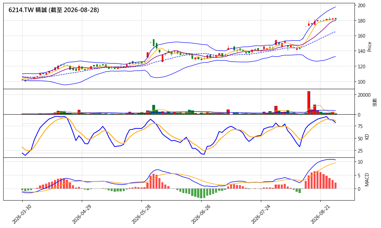Viewport: 381px width, 228px height.
Task: Select the 140 tick on Price axis
Action: coord(362,51)
